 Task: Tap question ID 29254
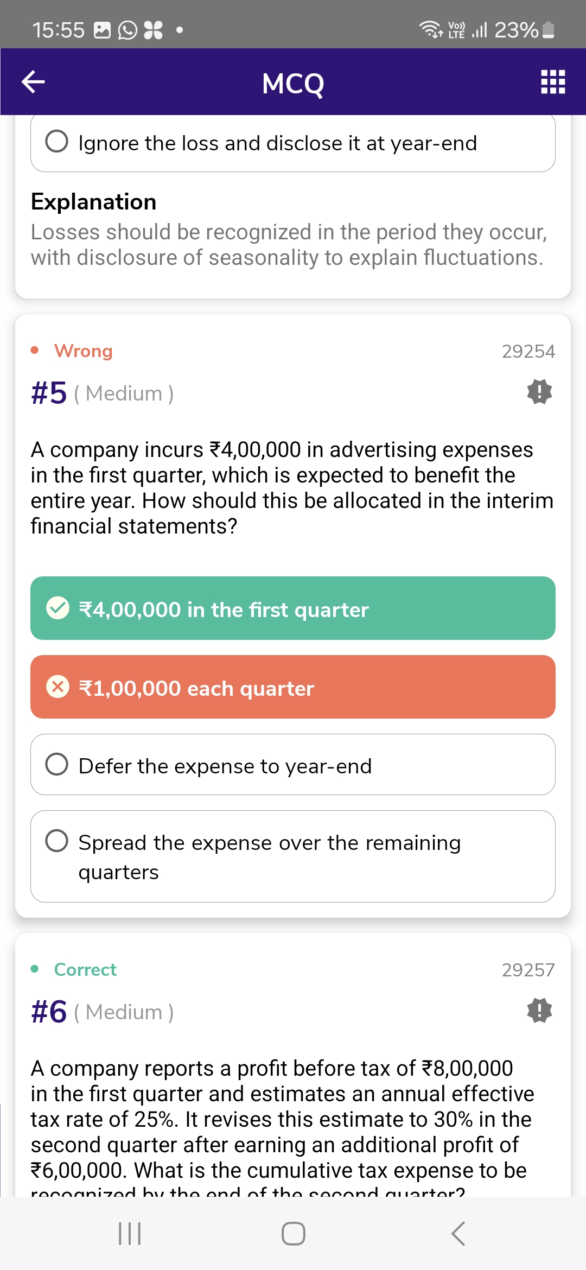tap(528, 351)
